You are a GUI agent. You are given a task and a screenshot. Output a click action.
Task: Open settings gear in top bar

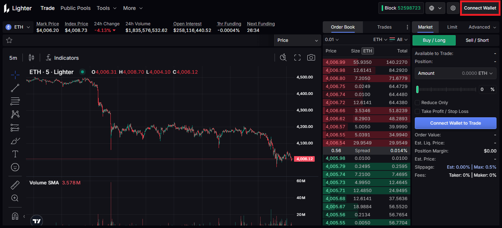point(453,8)
